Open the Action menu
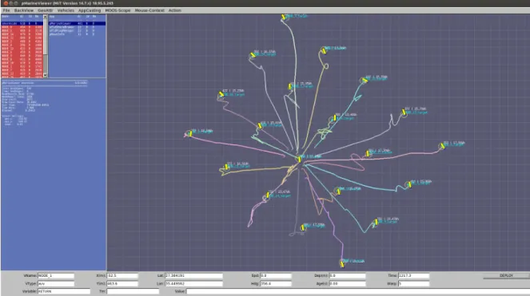 tap(175, 10)
